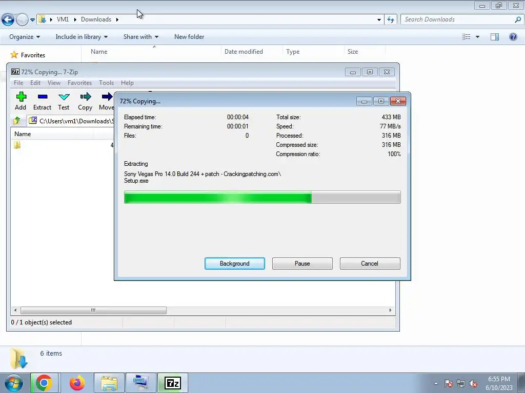The image size is (525, 393).
Task: Show hidden system tray icons
Action: pyautogui.click(x=436, y=383)
